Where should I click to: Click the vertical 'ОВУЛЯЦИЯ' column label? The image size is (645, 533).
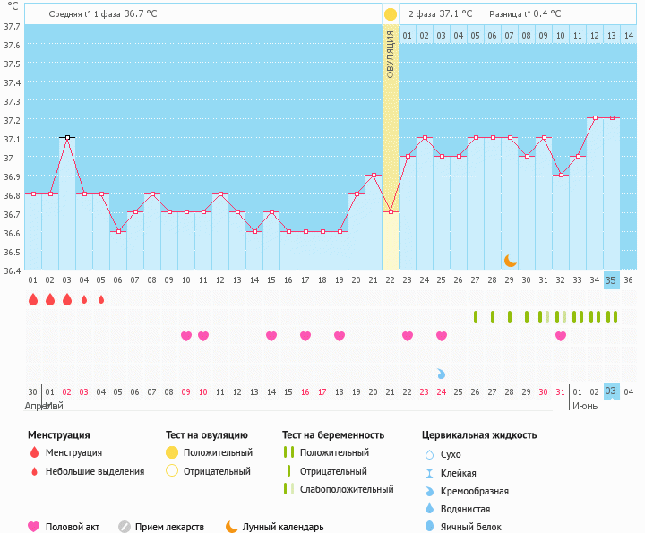[x=391, y=54]
